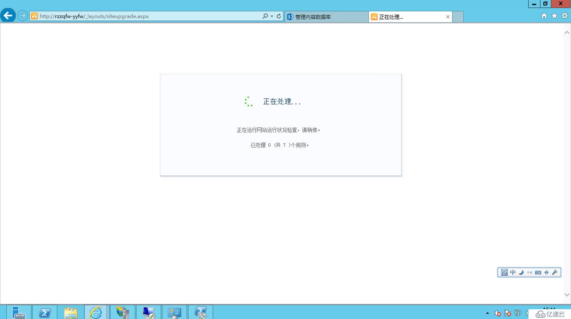Toggle Chinese/English mode 中 on IME bar
Image resolution: width=571 pixels, height=319 pixels.
coord(513,273)
